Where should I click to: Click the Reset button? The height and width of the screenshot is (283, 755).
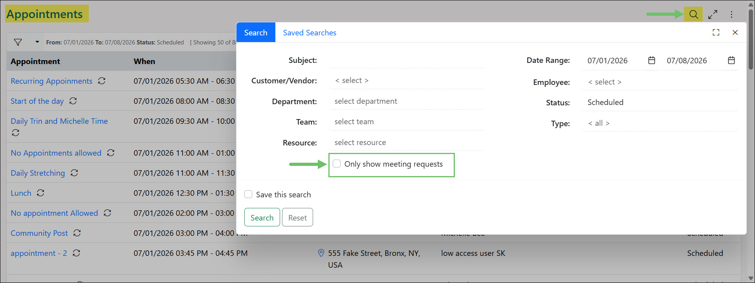[297, 217]
